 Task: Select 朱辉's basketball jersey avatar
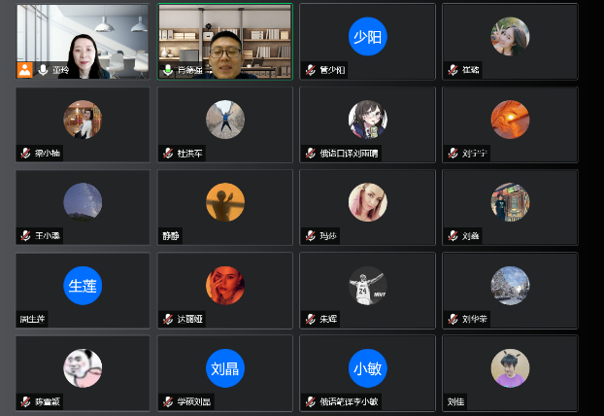pos(367,285)
